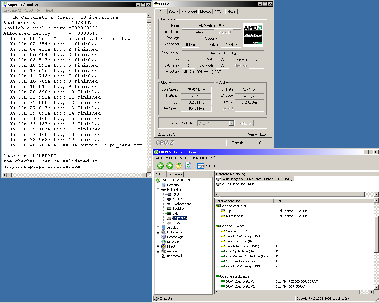This screenshot has width=379, height=303.
Task: Select the Computer tree node
Action: tap(174, 185)
